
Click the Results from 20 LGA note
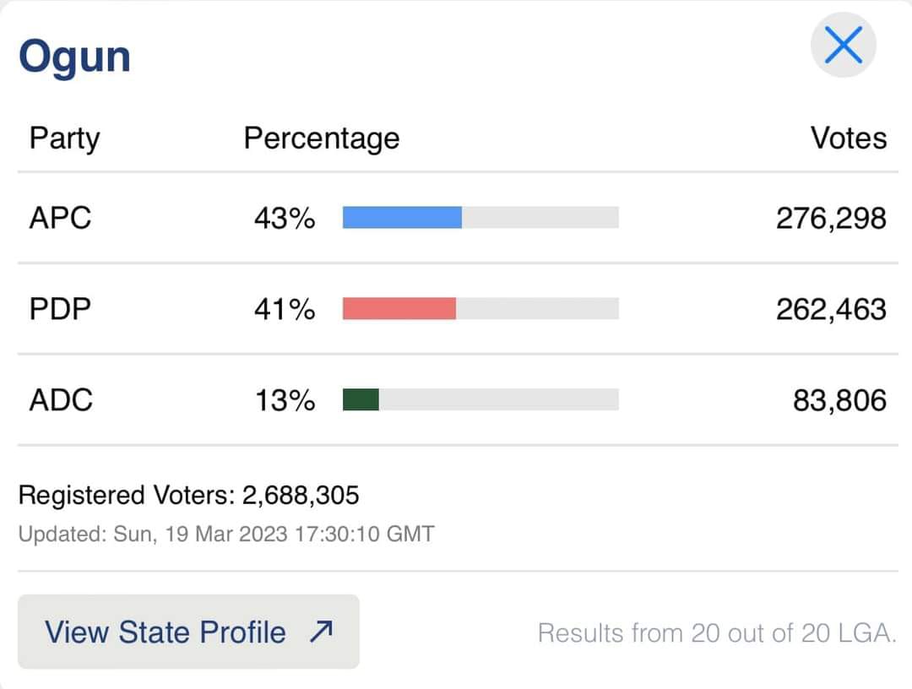click(x=716, y=633)
